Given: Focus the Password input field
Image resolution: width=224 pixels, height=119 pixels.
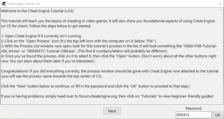Looking at the screenshot, I should [x=193, y=115].
